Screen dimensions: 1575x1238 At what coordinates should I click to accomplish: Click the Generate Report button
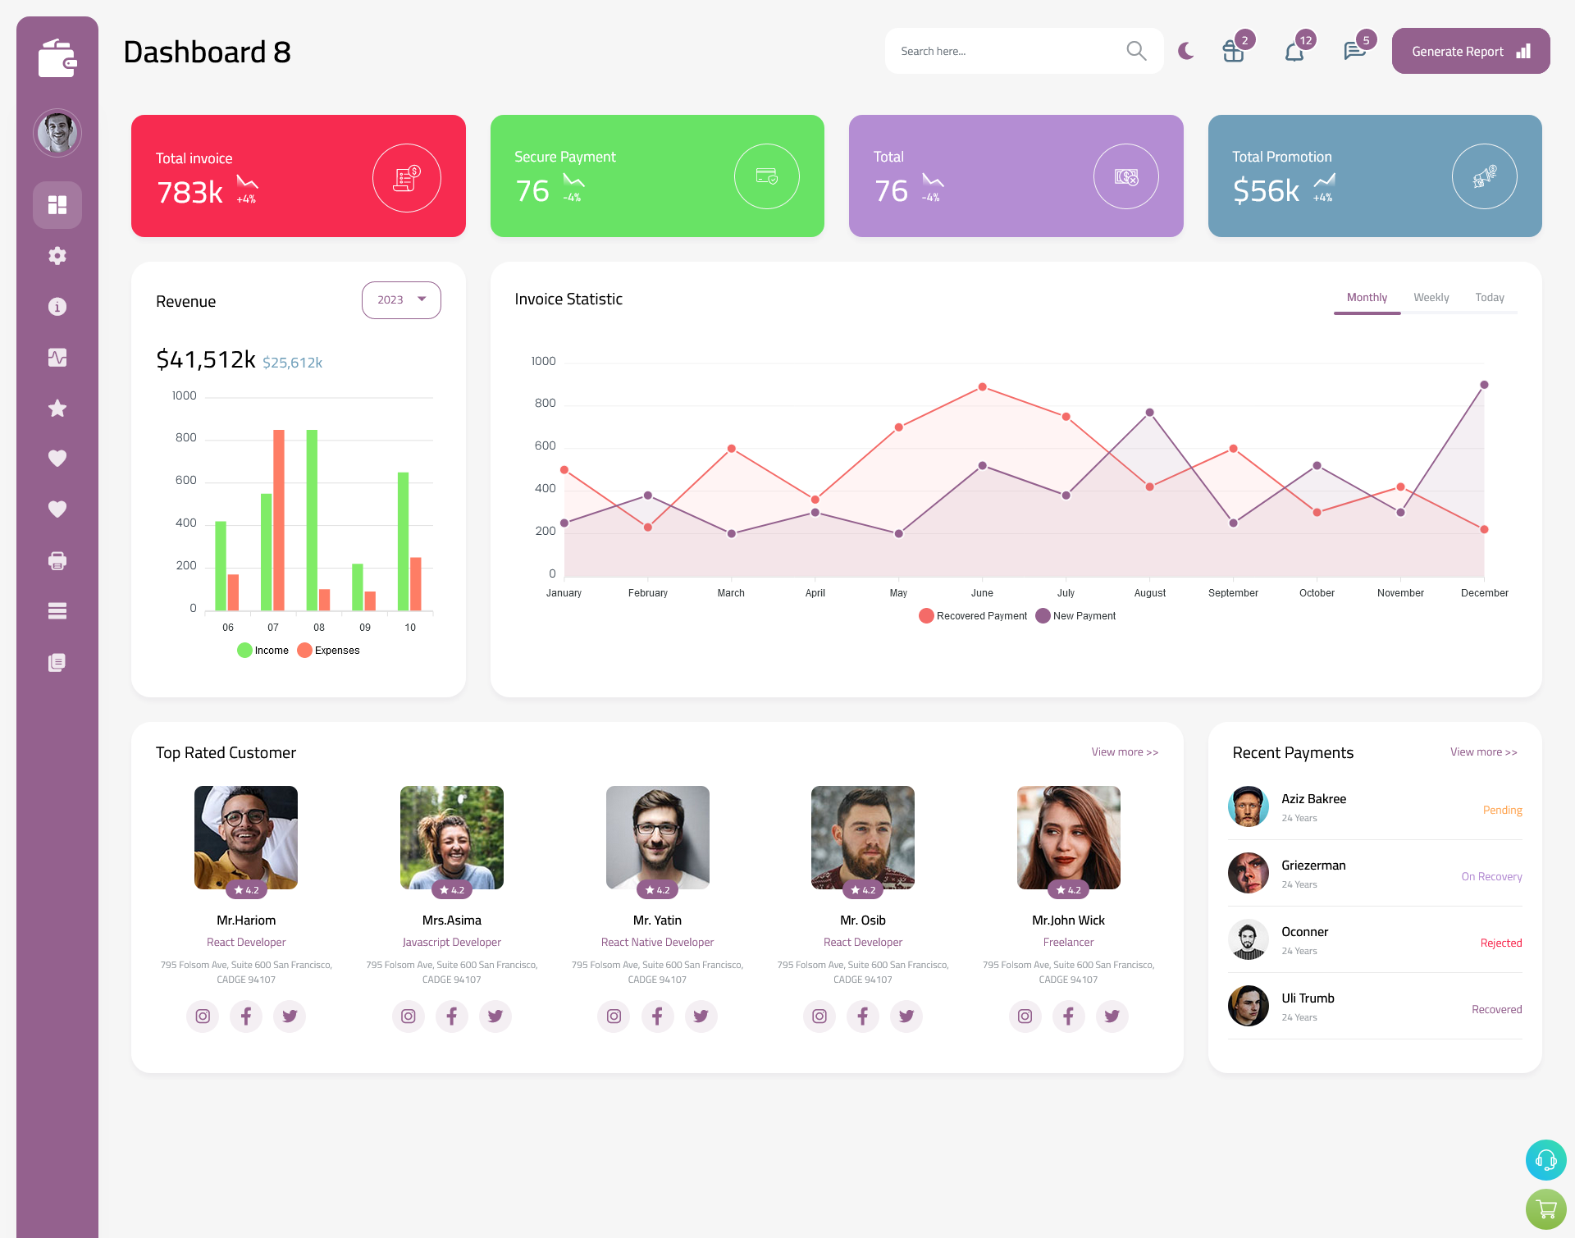1467,51
